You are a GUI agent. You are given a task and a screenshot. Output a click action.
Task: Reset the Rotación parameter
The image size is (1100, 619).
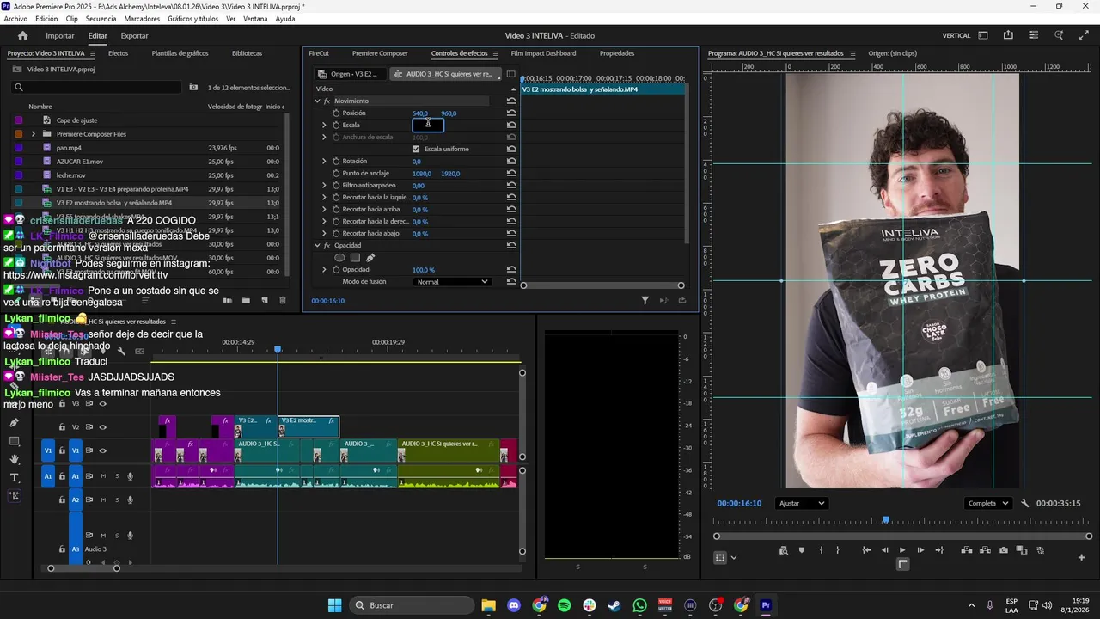coord(511,161)
